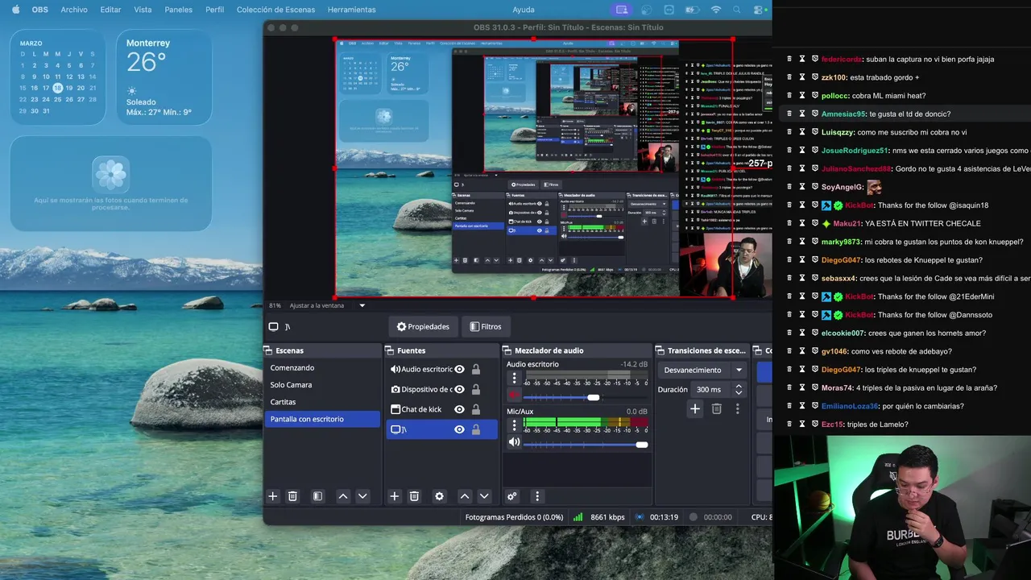1031x580 pixels.
Task: Open scene filters icon in Escenas toolbar
Action: click(317, 496)
